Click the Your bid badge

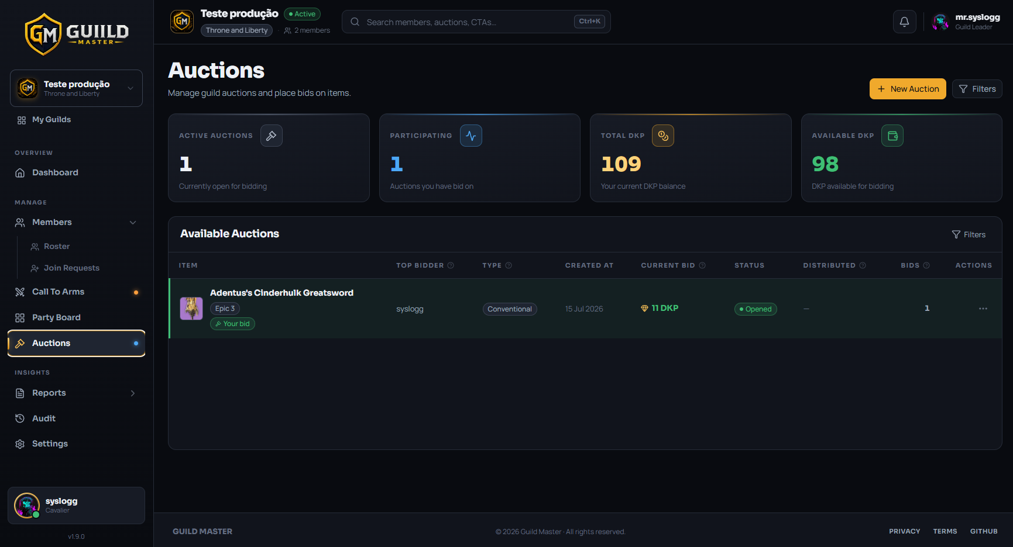[x=232, y=324]
